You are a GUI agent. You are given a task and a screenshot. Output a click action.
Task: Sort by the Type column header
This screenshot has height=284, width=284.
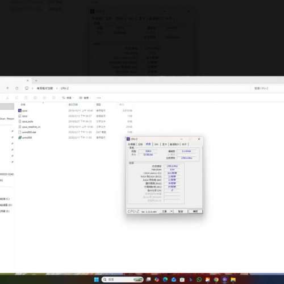(x=98, y=105)
